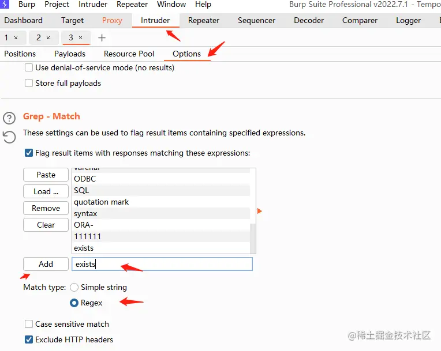Close Intruder attack tab 2

pos(48,38)
